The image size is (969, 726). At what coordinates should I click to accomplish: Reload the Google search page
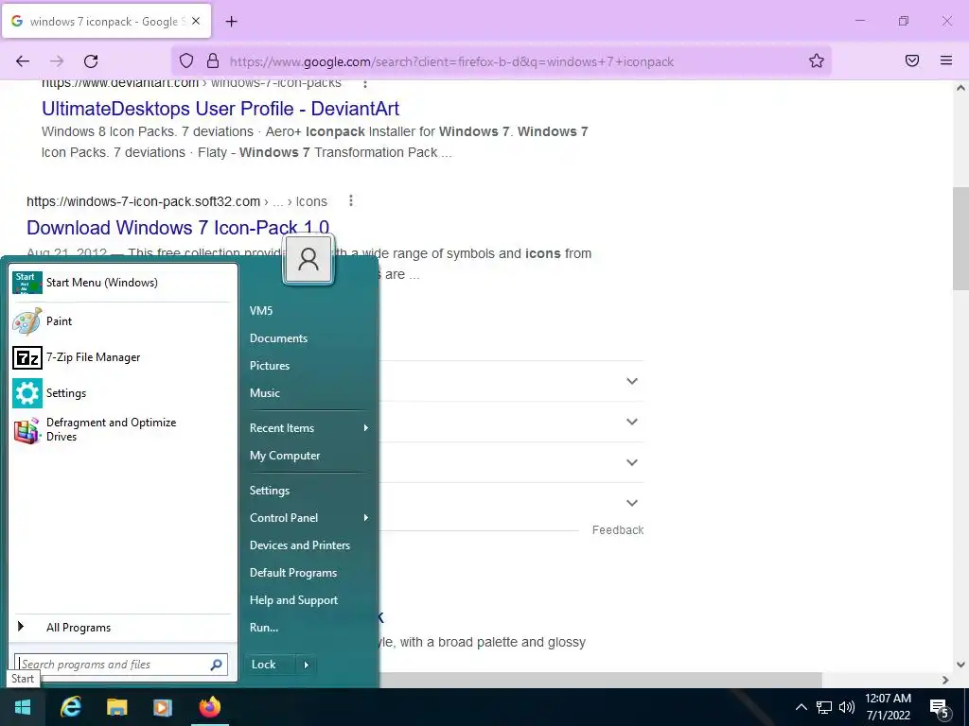[x=91, y=61]
